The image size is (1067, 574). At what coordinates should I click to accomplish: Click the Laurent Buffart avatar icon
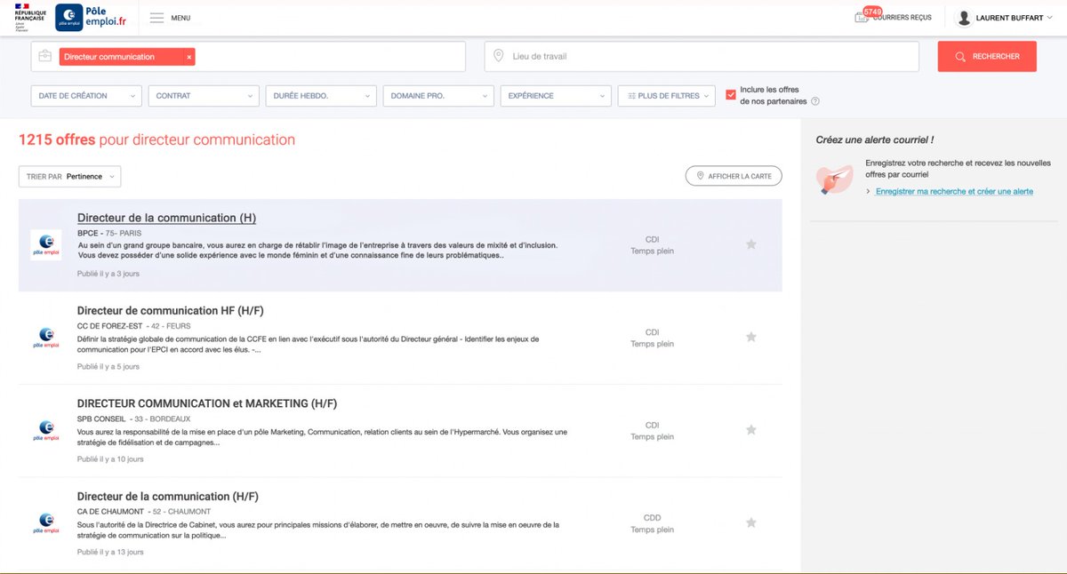tap(963, 18)
